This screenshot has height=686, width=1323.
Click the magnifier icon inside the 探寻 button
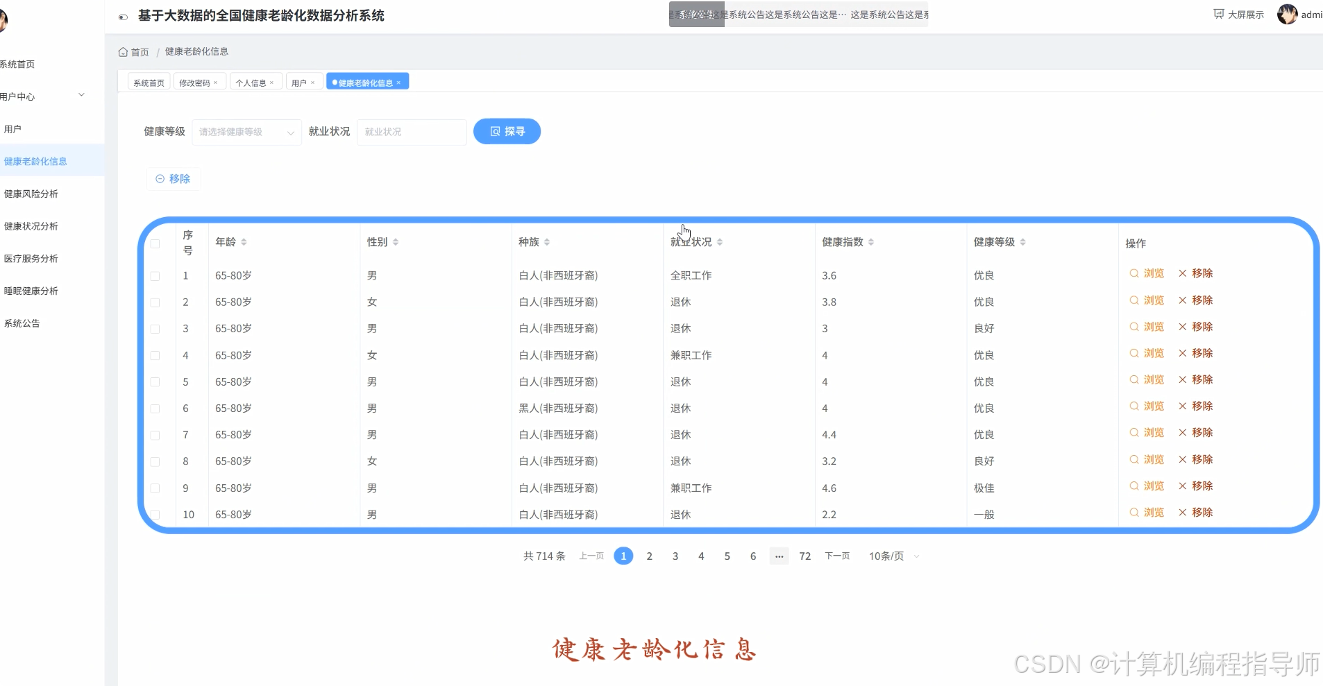494,131
